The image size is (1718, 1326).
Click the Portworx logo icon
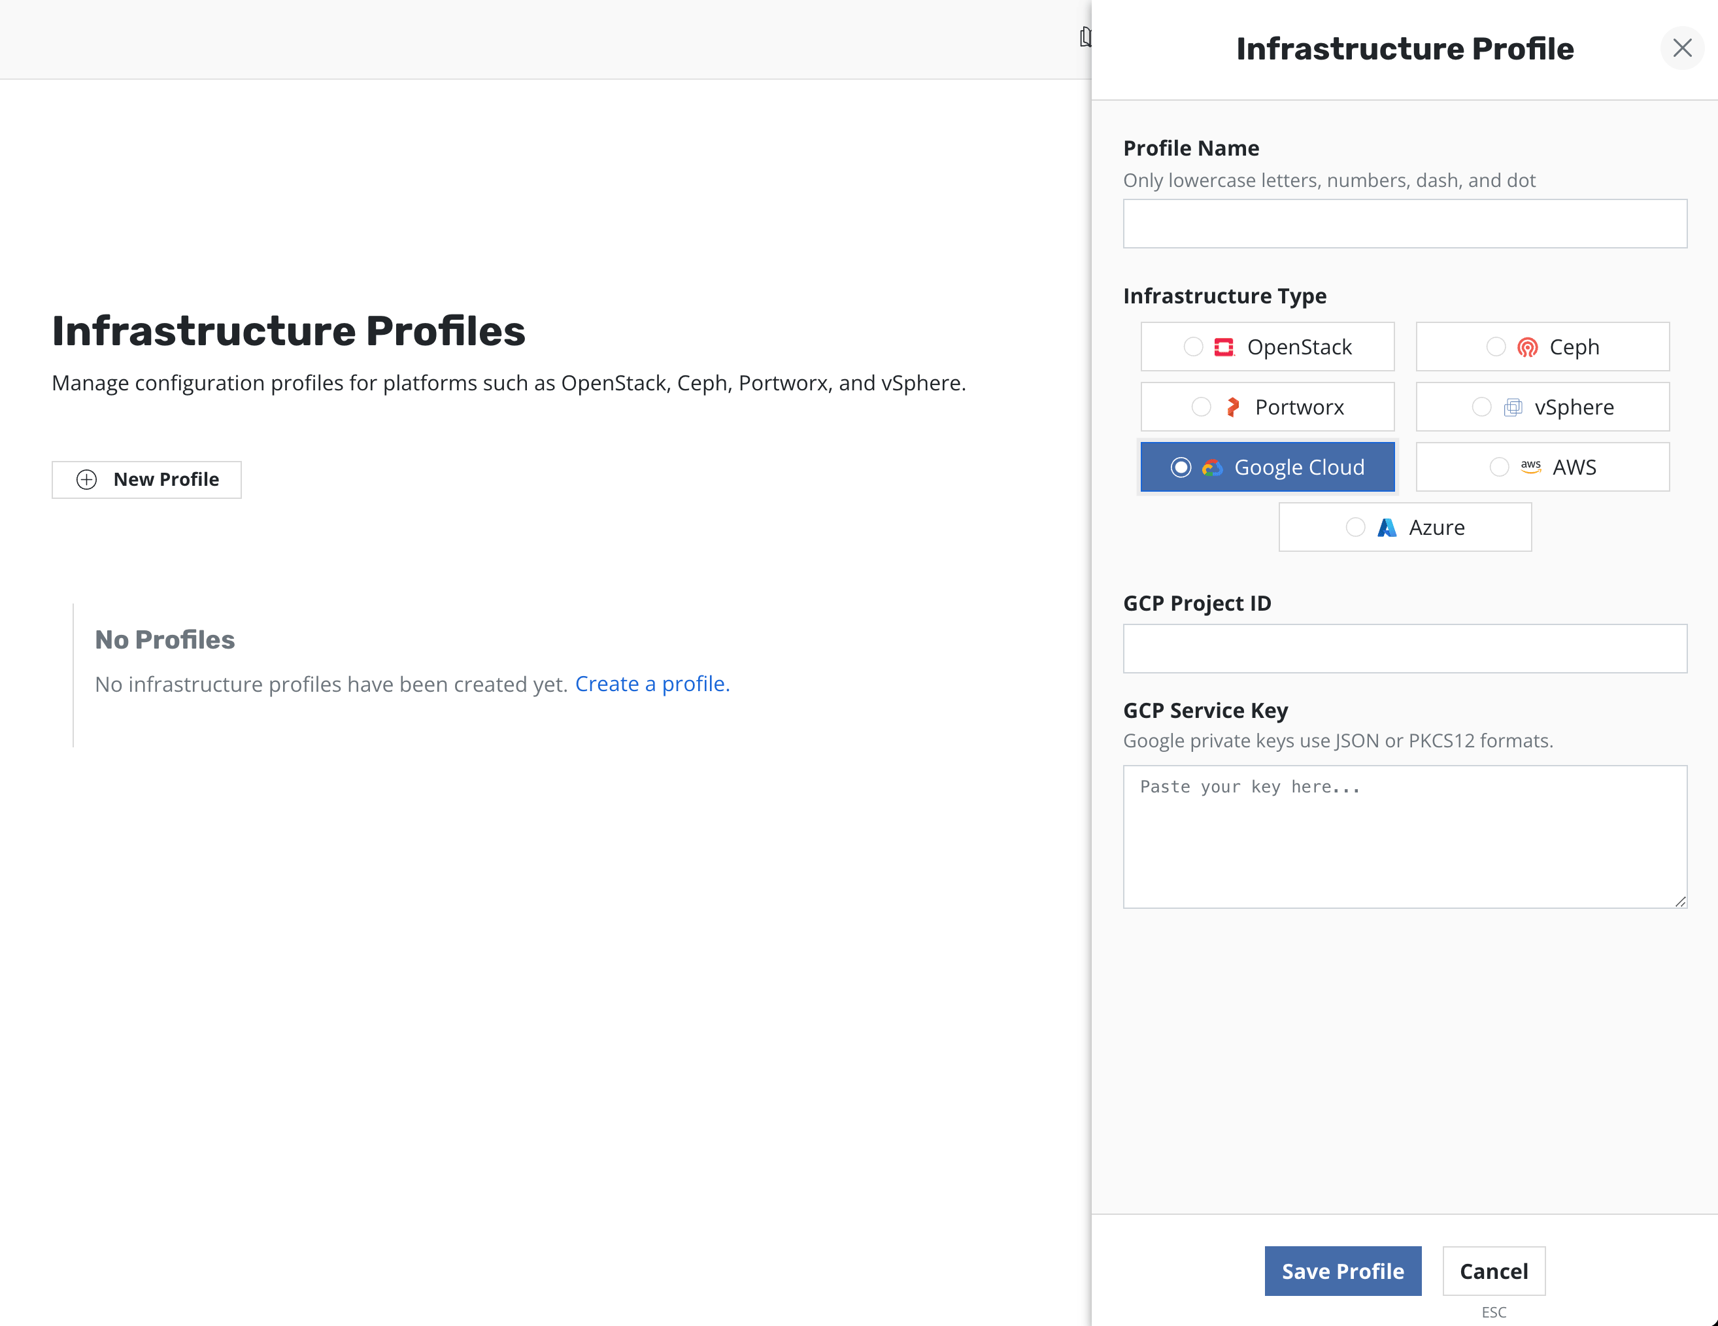(x=1233, y=407)
